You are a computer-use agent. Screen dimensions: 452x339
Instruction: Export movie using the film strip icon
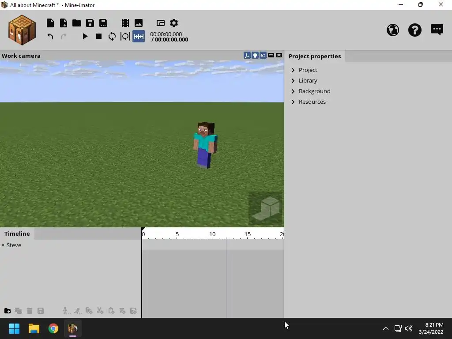125,23
